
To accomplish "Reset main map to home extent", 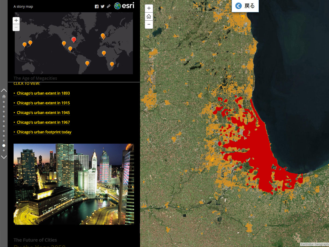I will click(x=149, y=16).
